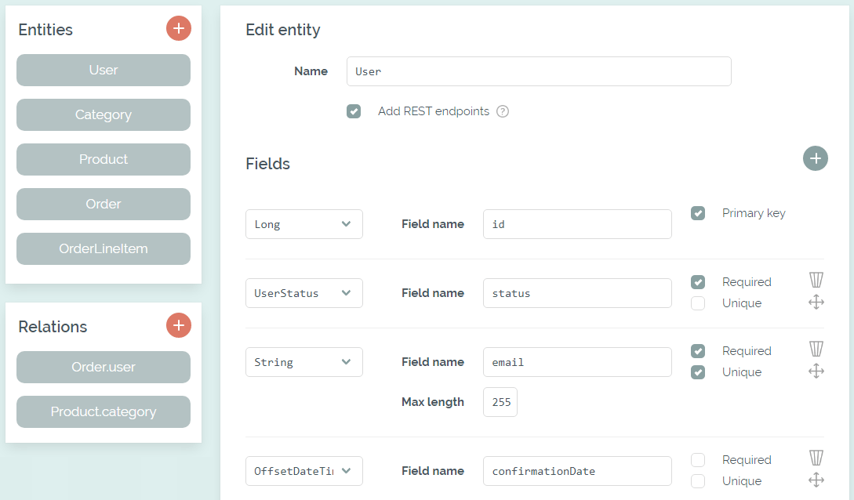Open help for Add REST endpoints
Screen dimensions: 854x500
pyautogui.click(x=503, y=111)
